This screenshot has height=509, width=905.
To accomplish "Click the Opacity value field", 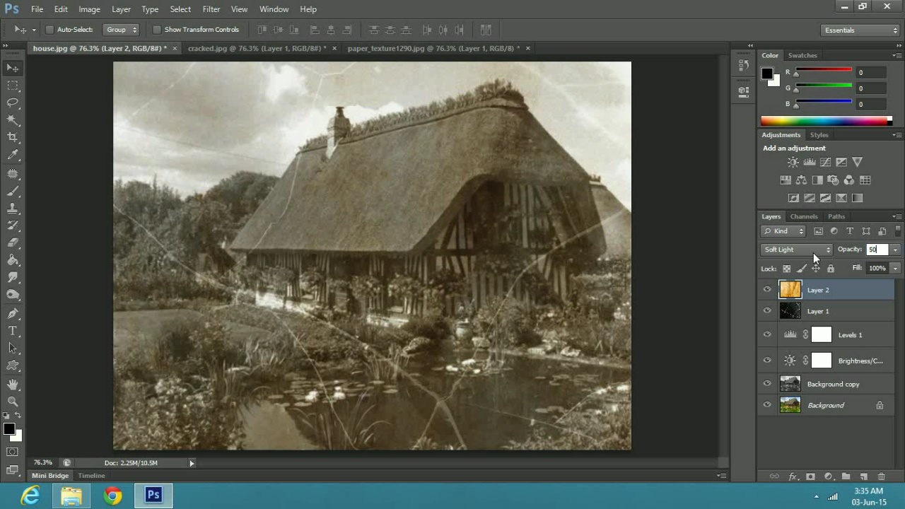I will pyautogui.click(x=877, y=250).
